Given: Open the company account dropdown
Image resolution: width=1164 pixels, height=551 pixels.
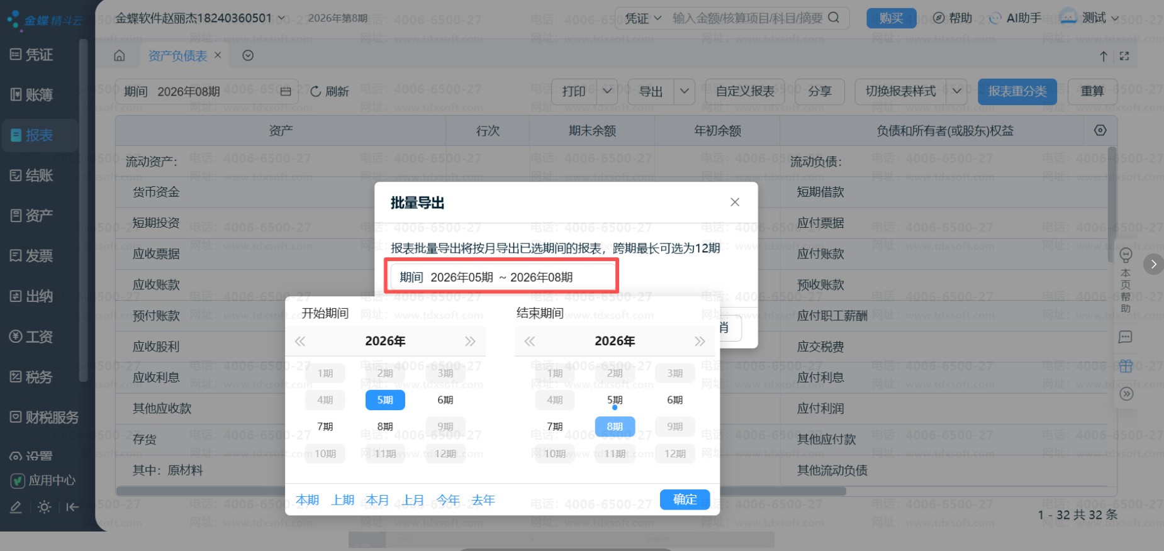Looking at the screenshot, I should pos(200,18).
